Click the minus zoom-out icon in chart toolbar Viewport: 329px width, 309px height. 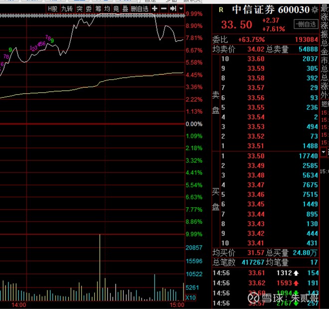click(164, 9)
